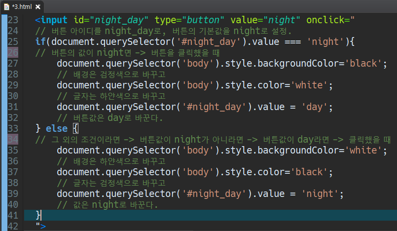This screenshot has width=397, height=231.
Task: Click the closing brace on line 41
Action: (38, 215)
